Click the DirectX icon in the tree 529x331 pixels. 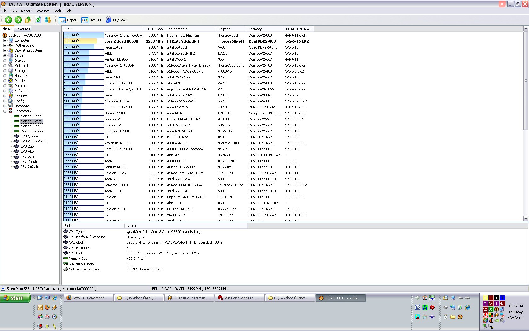[11, 81]
